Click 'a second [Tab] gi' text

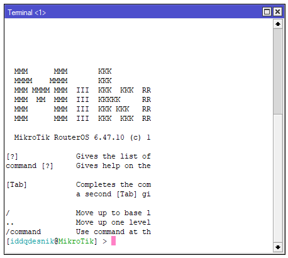(113, 194)
